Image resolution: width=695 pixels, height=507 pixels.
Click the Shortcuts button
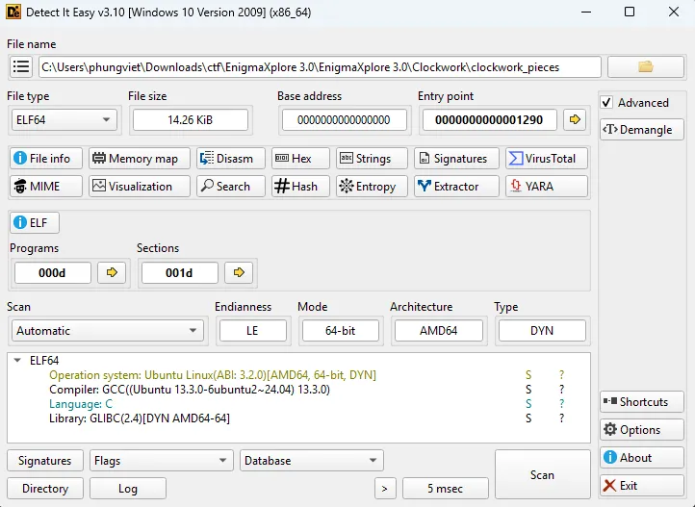(x=641, y=402)
